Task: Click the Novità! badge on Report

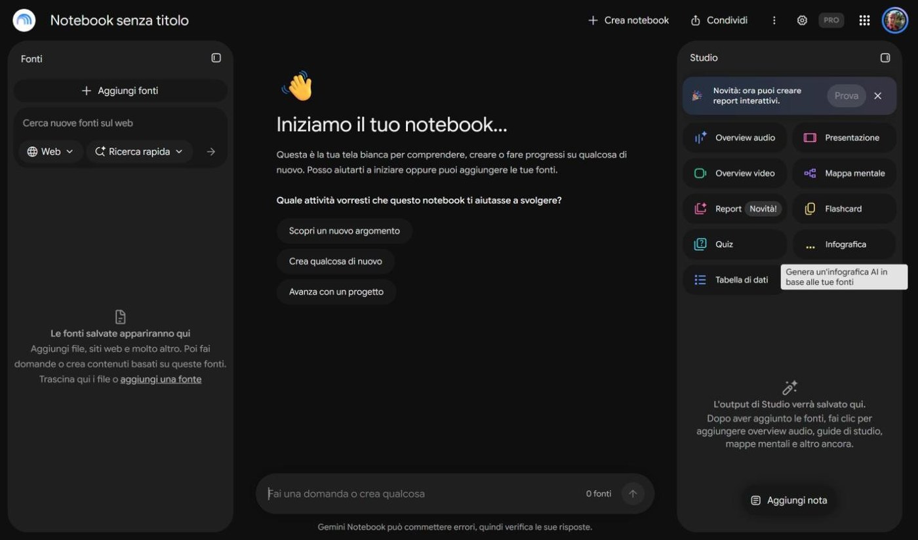Action: point(763,208)
